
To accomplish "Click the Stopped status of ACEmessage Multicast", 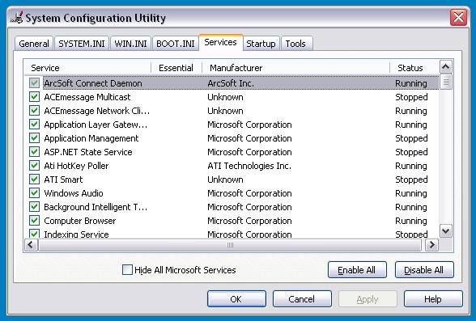I will click(x=411, y=97).
